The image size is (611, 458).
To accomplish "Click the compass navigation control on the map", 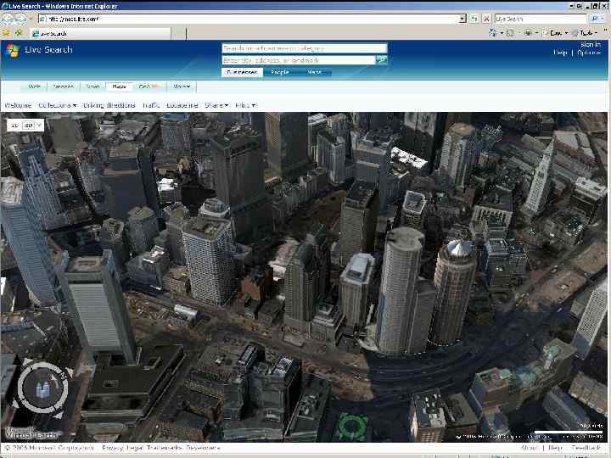I will pos(42,388).
